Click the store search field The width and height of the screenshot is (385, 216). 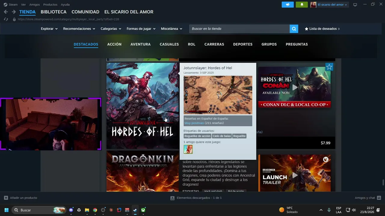pyautogui.click(x=239, y=29)
